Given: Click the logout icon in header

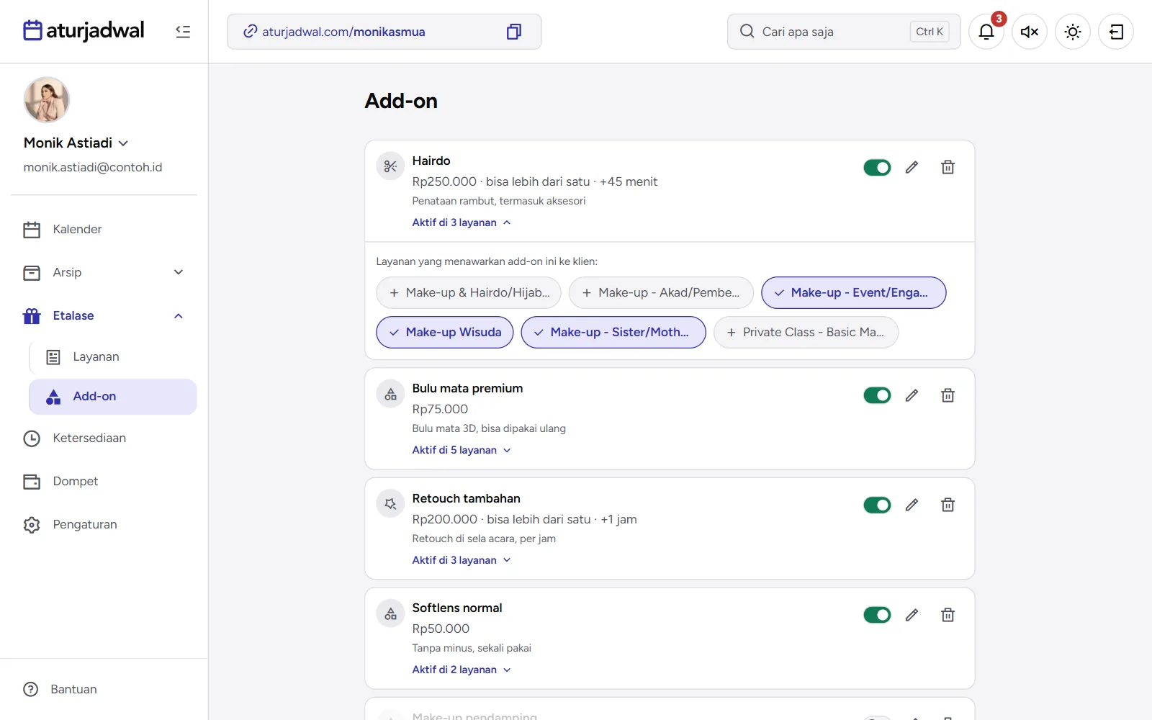Looking at the screenshot, I should (x=1116, y=32).
